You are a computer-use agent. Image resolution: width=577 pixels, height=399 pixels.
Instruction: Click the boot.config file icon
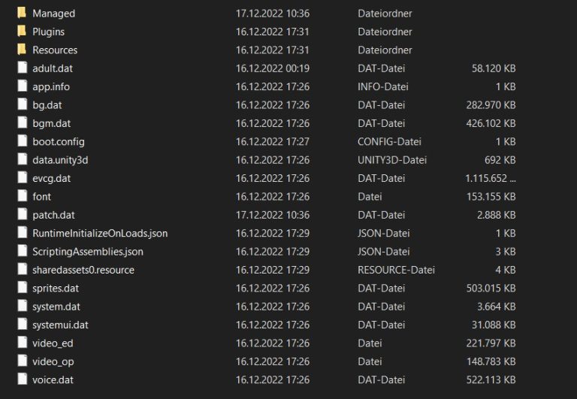[x=22, y=141]
